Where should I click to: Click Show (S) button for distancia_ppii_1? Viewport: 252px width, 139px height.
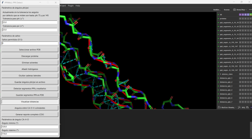click(243, 78)
